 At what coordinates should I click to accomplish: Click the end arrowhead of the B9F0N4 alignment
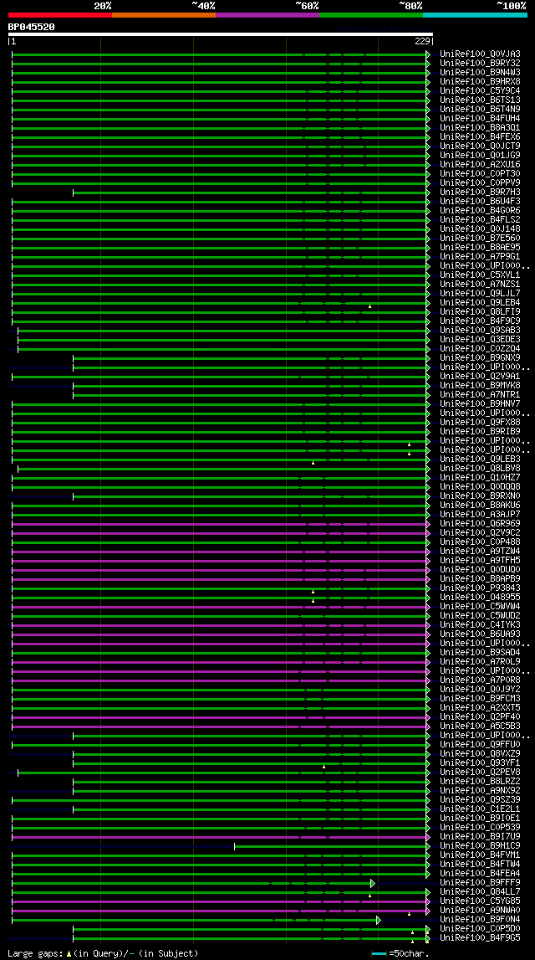point(379,920)
